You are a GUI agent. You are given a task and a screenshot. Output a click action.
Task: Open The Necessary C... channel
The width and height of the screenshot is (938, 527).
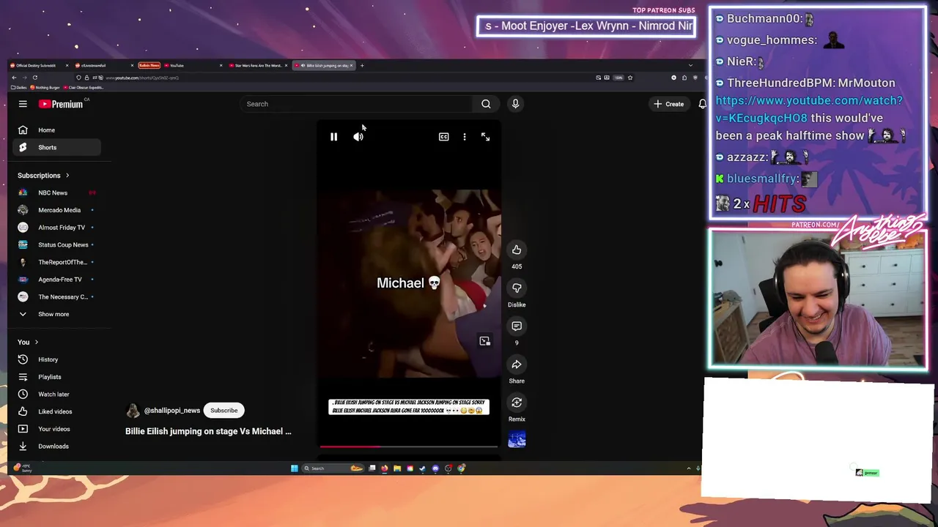56,297
